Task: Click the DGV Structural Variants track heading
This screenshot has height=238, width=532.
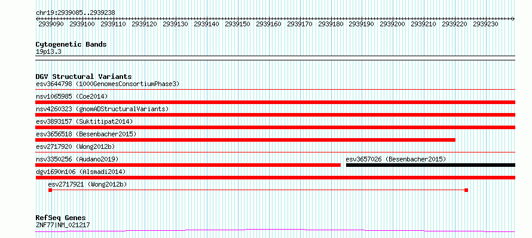Action: pos(84,77)
